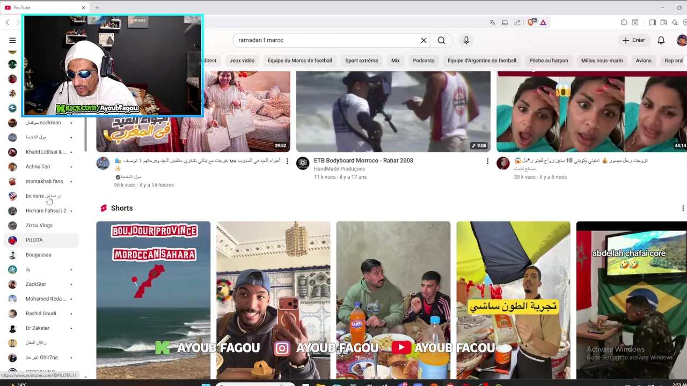Image resolution: width=687 pixels, height=386 pixels.
Task: Open Khalid Lidlissi subscription in sidebar
Action: pos(40,152)
